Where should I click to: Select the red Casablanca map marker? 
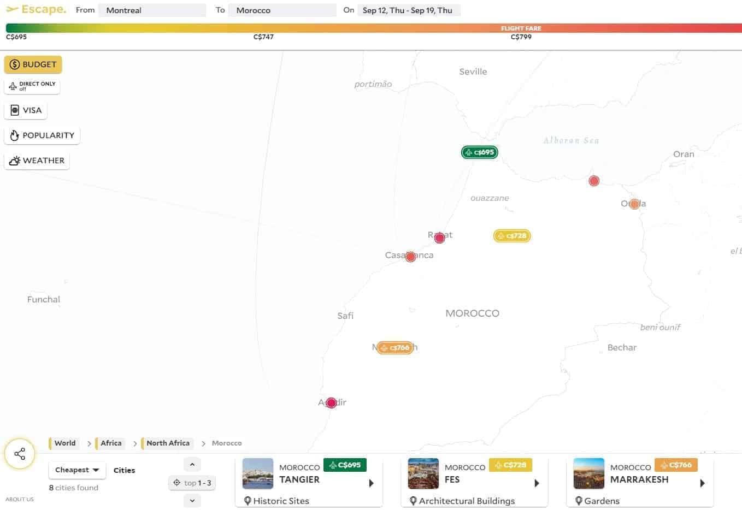tap(410, 257)
